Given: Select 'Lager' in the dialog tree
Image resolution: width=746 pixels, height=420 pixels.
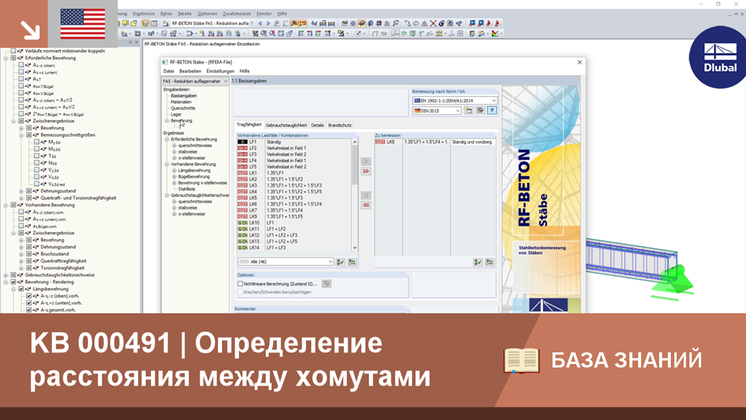Looking at the screenshot, I should (176, 114).
